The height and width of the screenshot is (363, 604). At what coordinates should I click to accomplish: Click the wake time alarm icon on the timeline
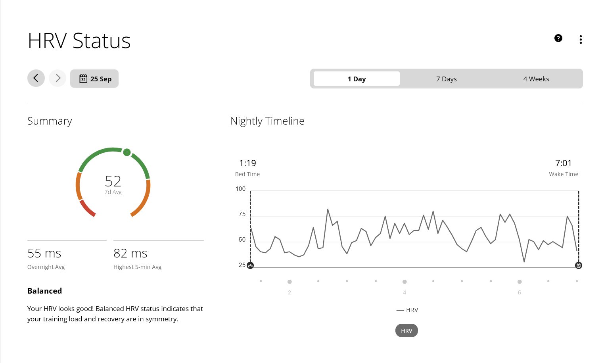(x=579, y=265)
